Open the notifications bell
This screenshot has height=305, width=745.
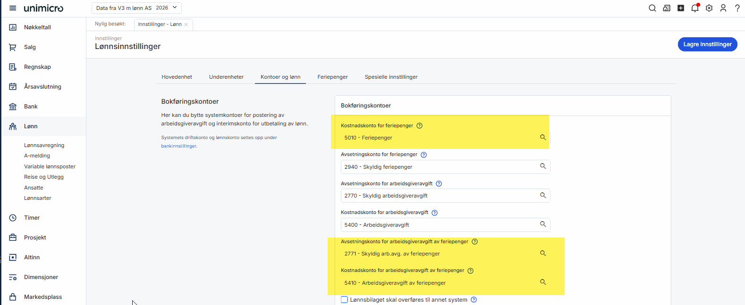click(x=694, y=8)
